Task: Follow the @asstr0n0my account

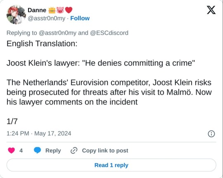Action: (x=80, y=18)
